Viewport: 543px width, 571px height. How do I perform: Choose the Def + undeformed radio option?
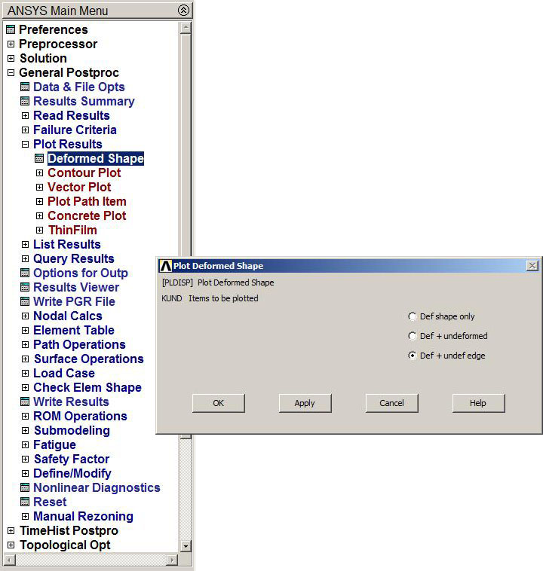point(412,337)
